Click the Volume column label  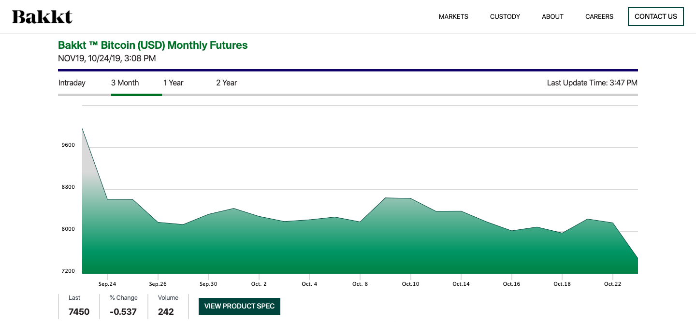point(168,298)
